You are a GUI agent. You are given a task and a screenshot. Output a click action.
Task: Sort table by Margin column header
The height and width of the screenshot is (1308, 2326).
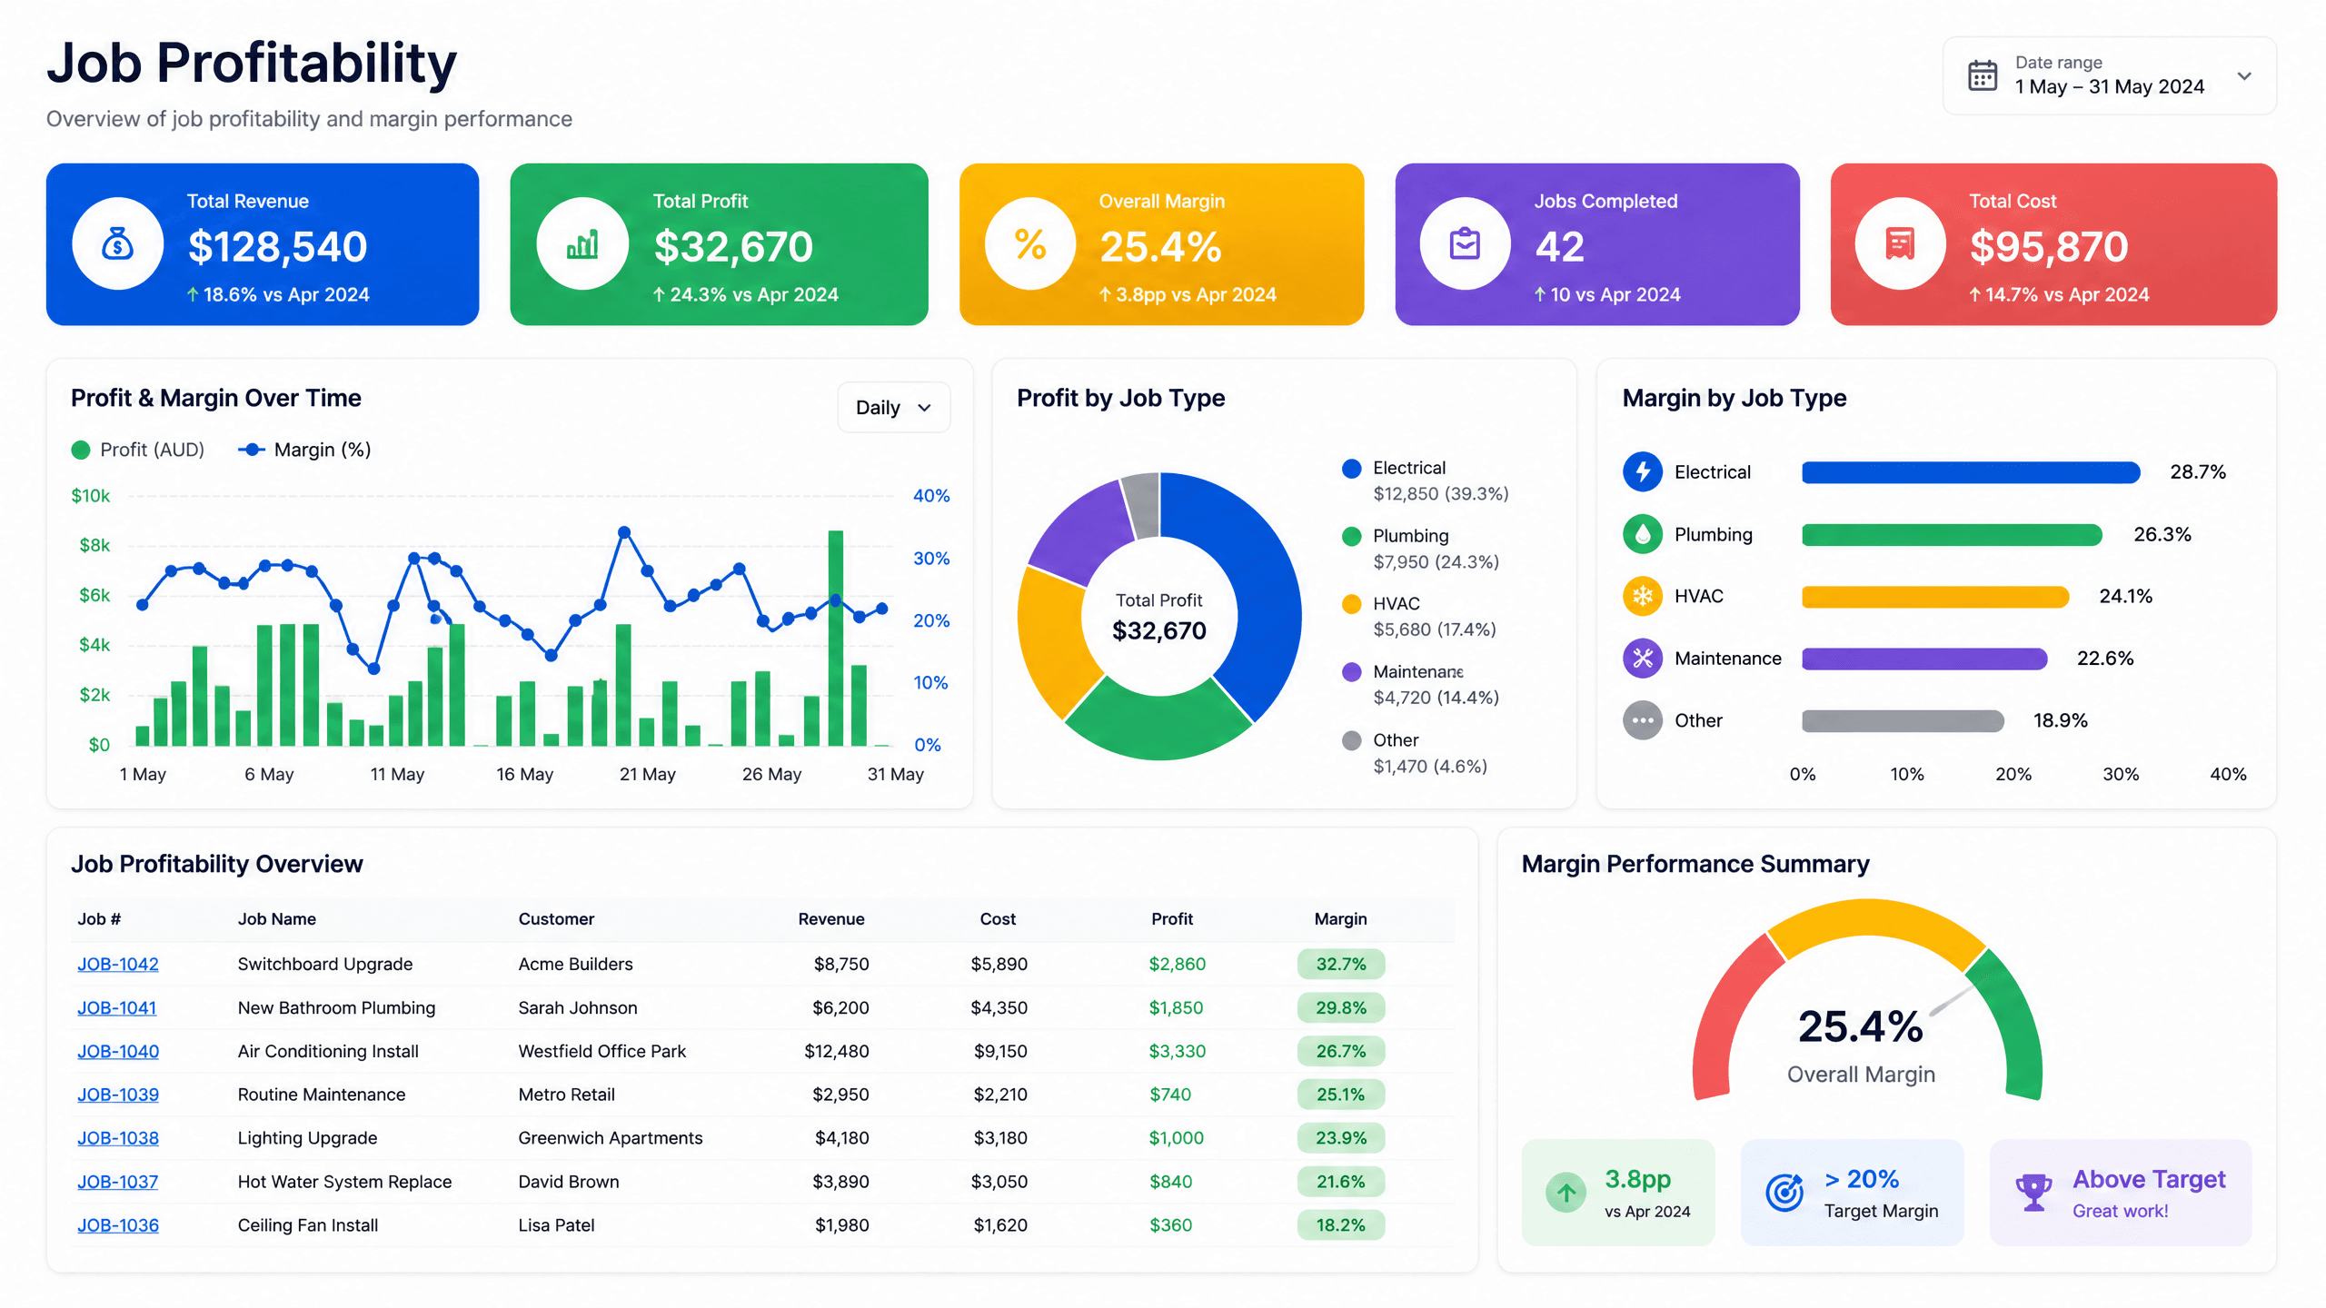click(1340, 919)
